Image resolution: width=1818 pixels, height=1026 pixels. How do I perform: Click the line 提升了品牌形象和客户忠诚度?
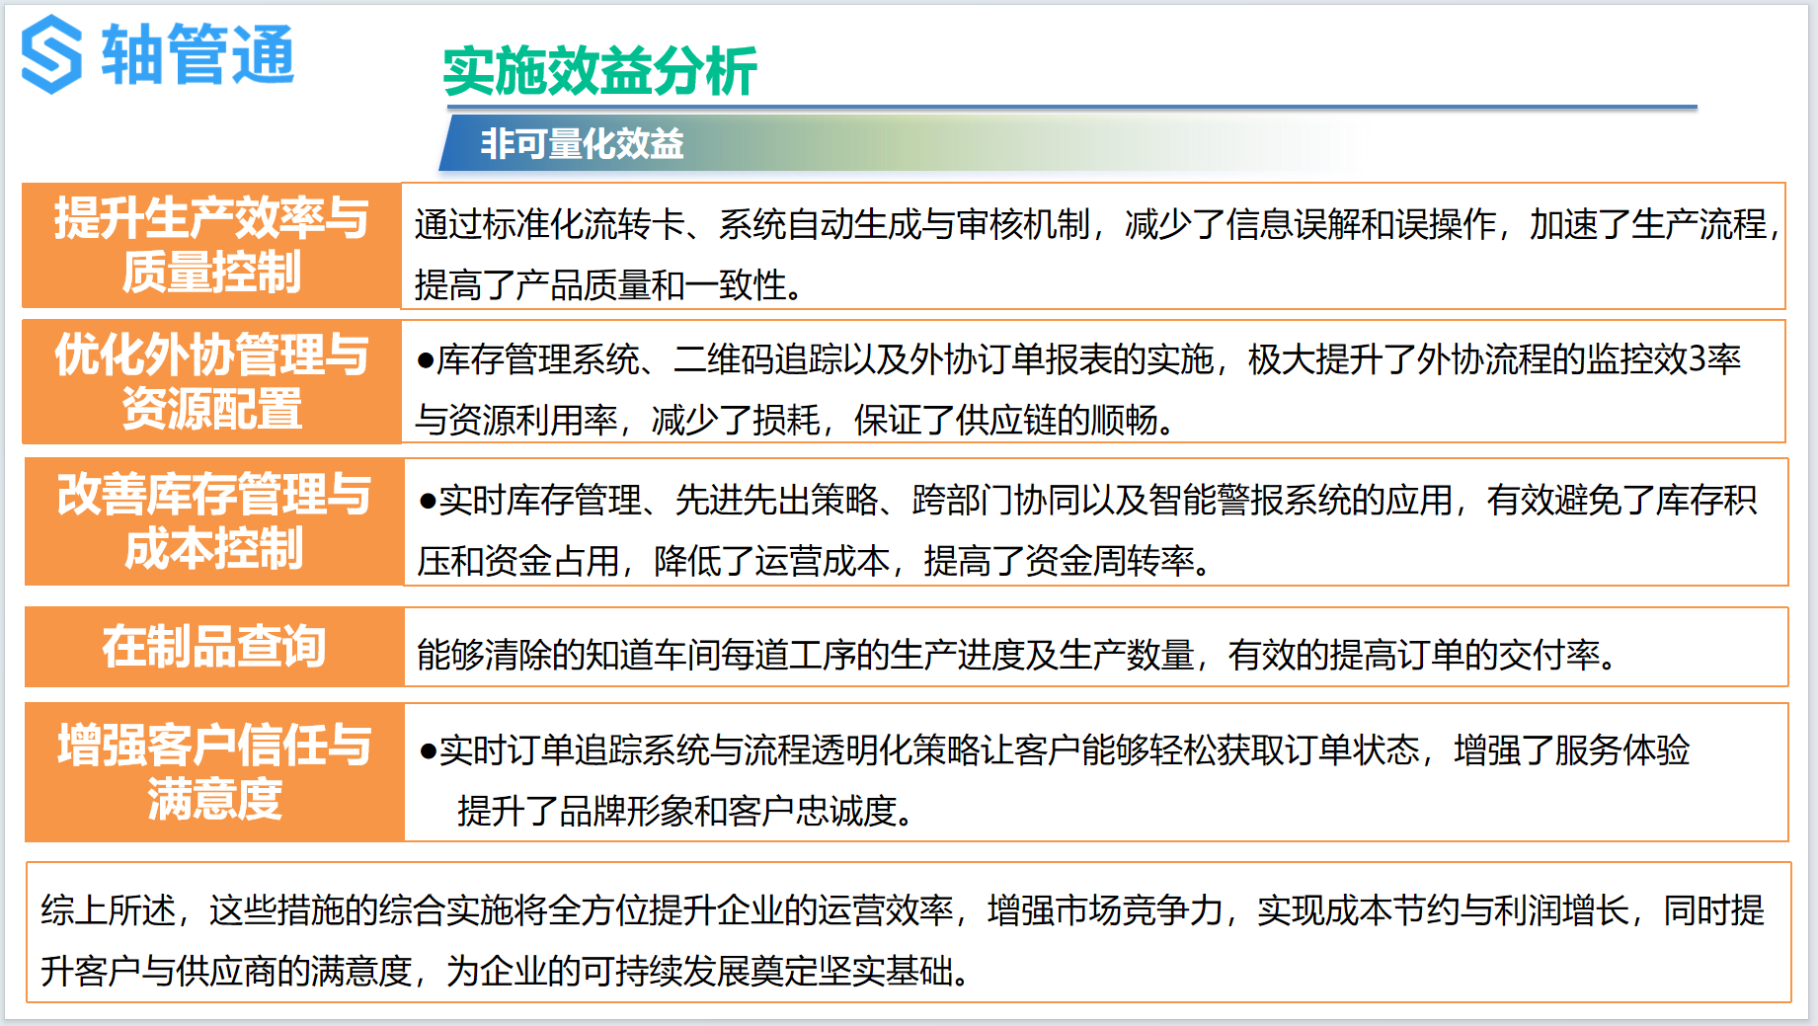686,810
